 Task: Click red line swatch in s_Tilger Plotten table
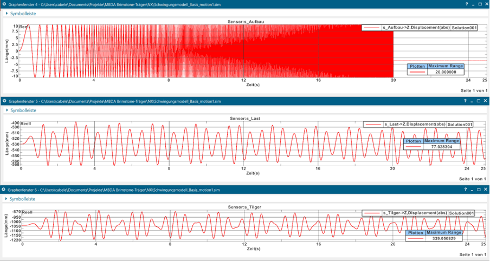click(x=415, y=238)
